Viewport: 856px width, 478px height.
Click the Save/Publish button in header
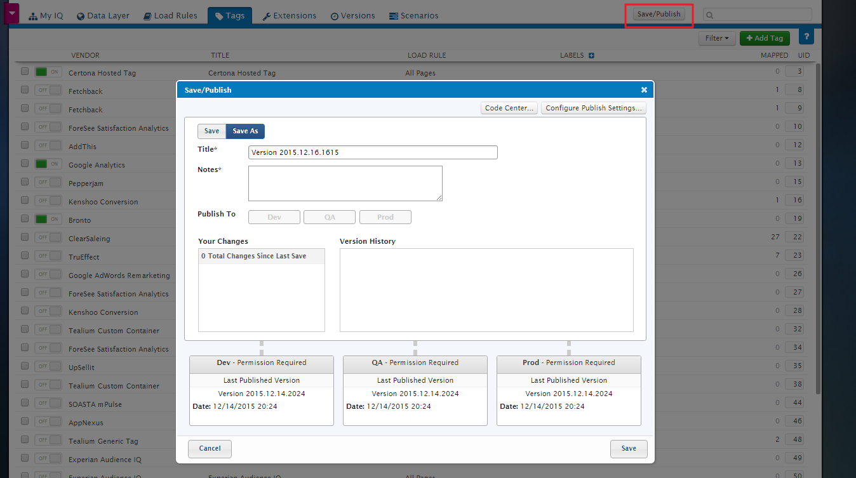[659, 14]
